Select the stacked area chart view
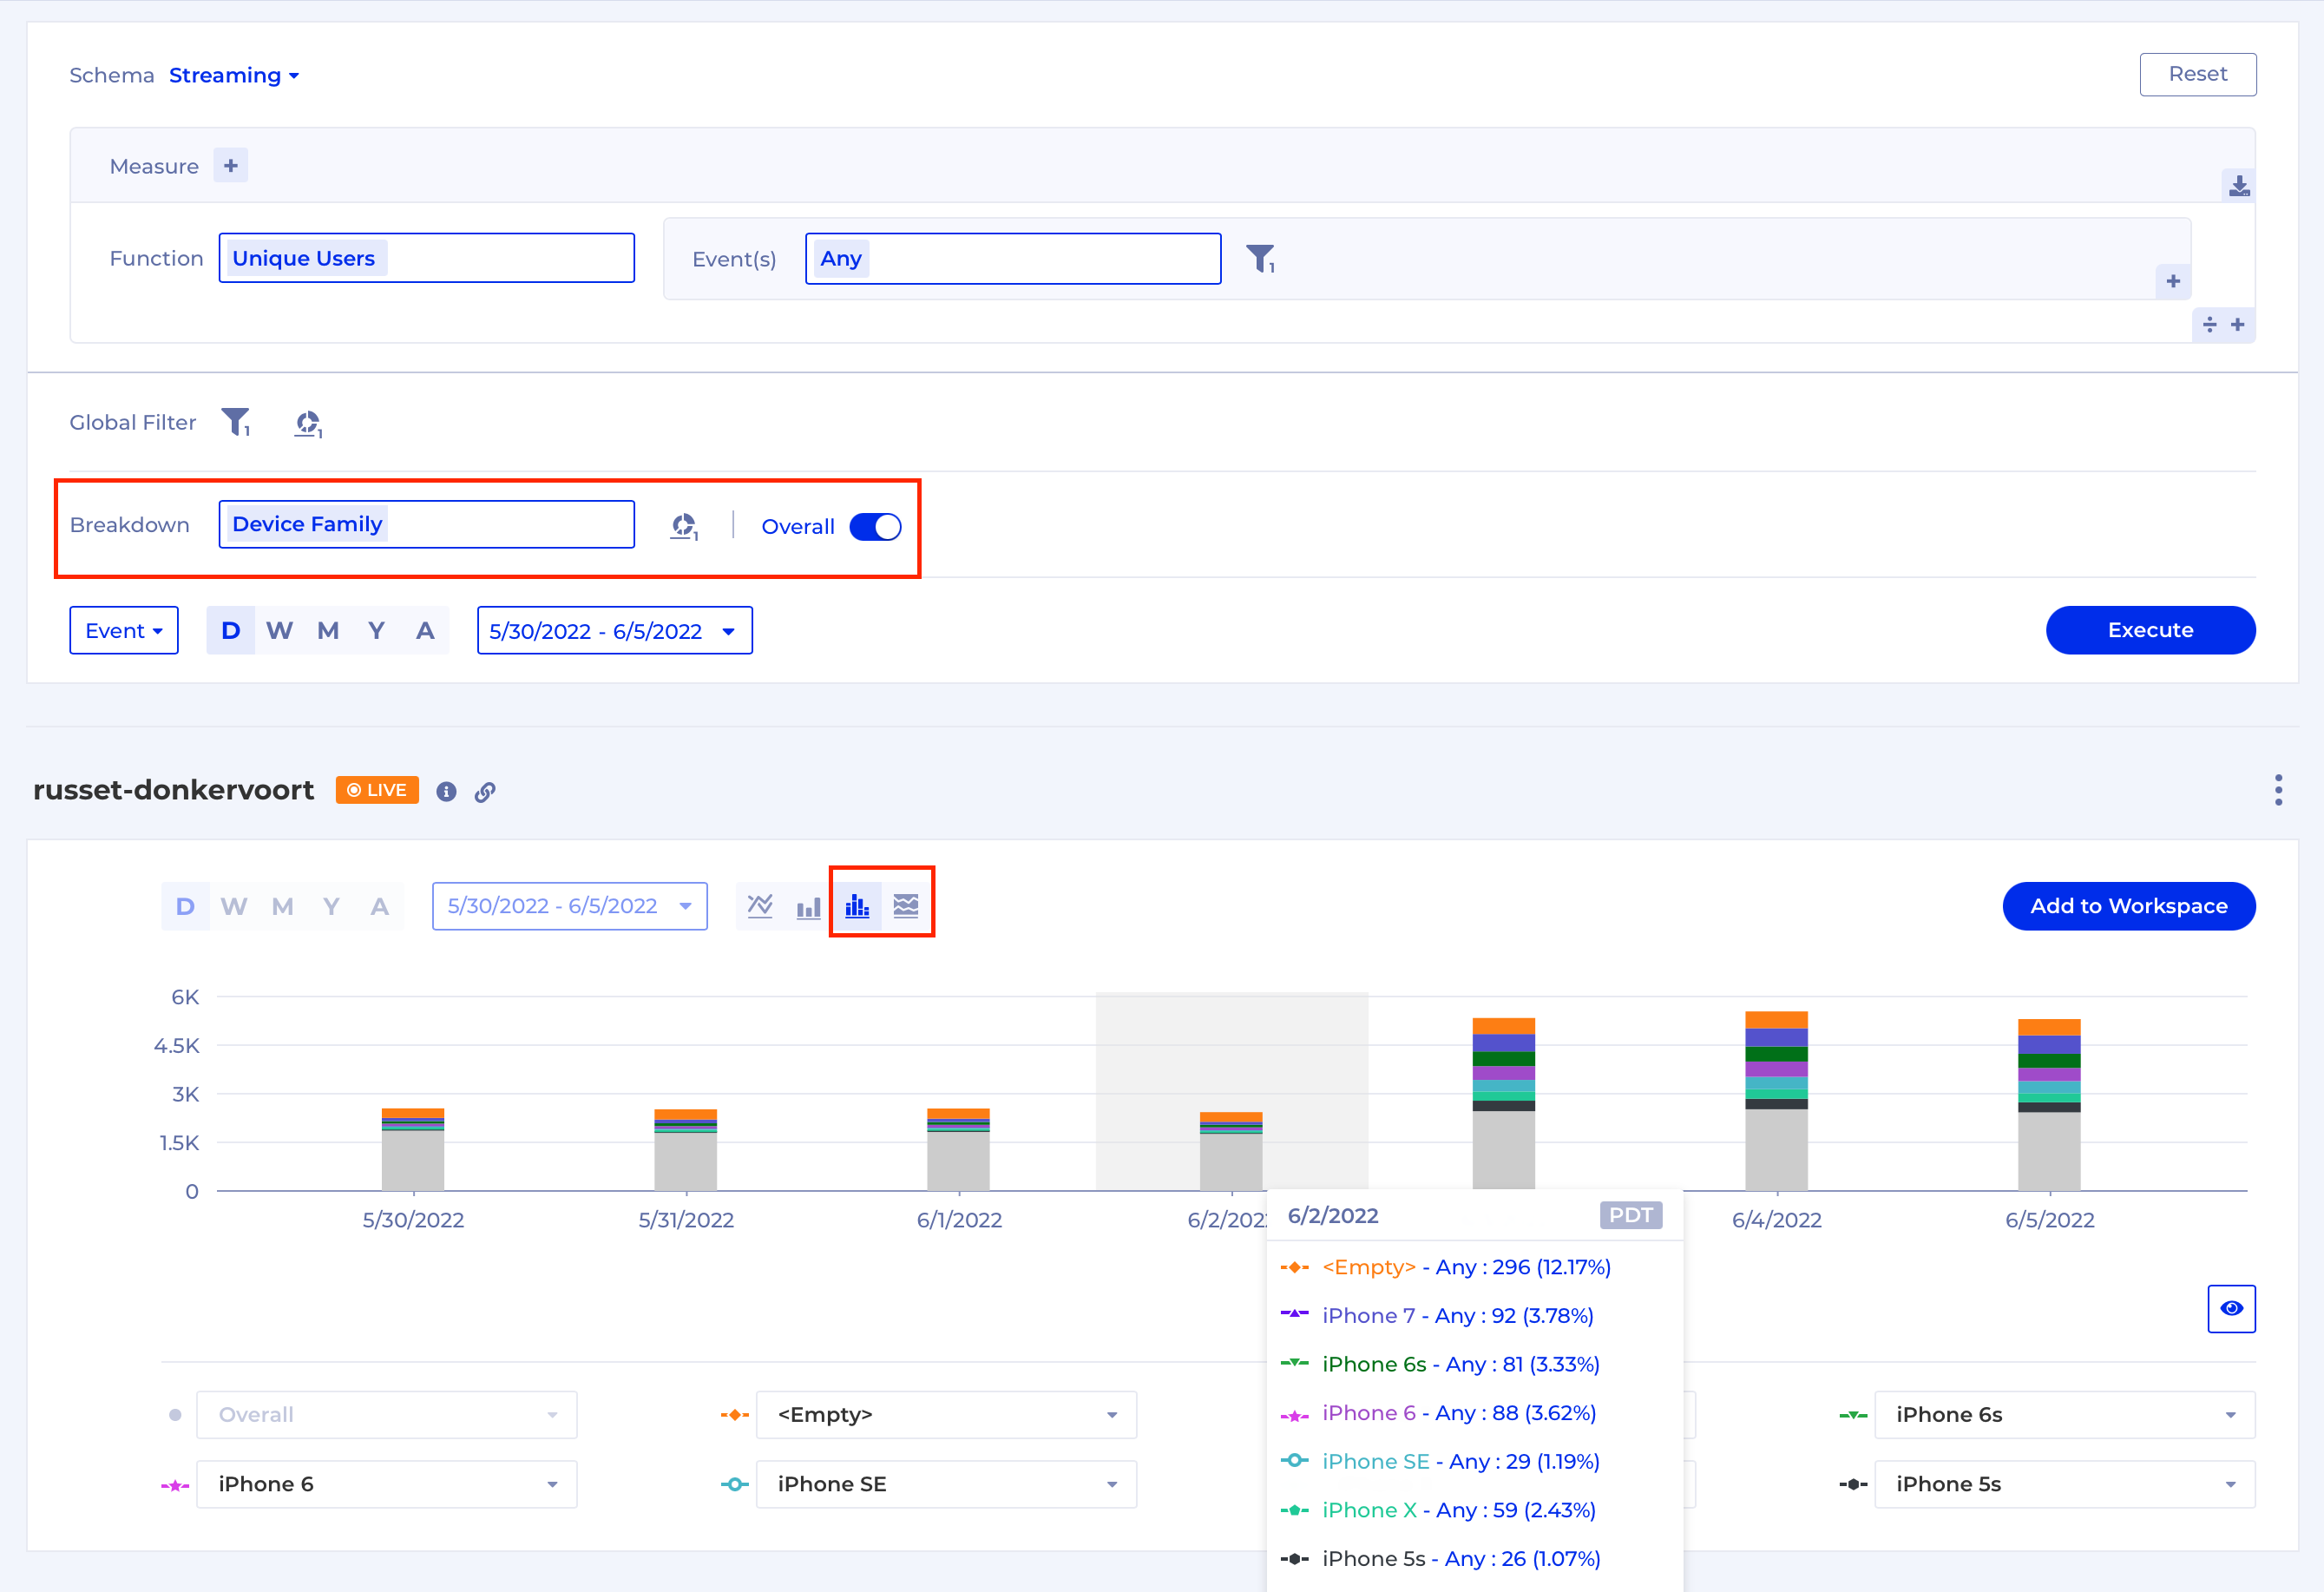 906,906
